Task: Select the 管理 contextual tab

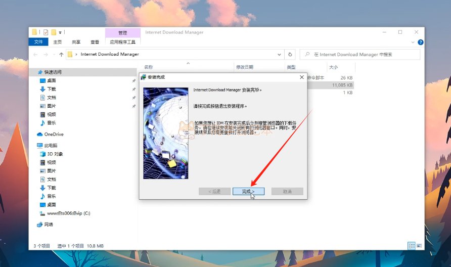Action: click(x=122, y=32)
